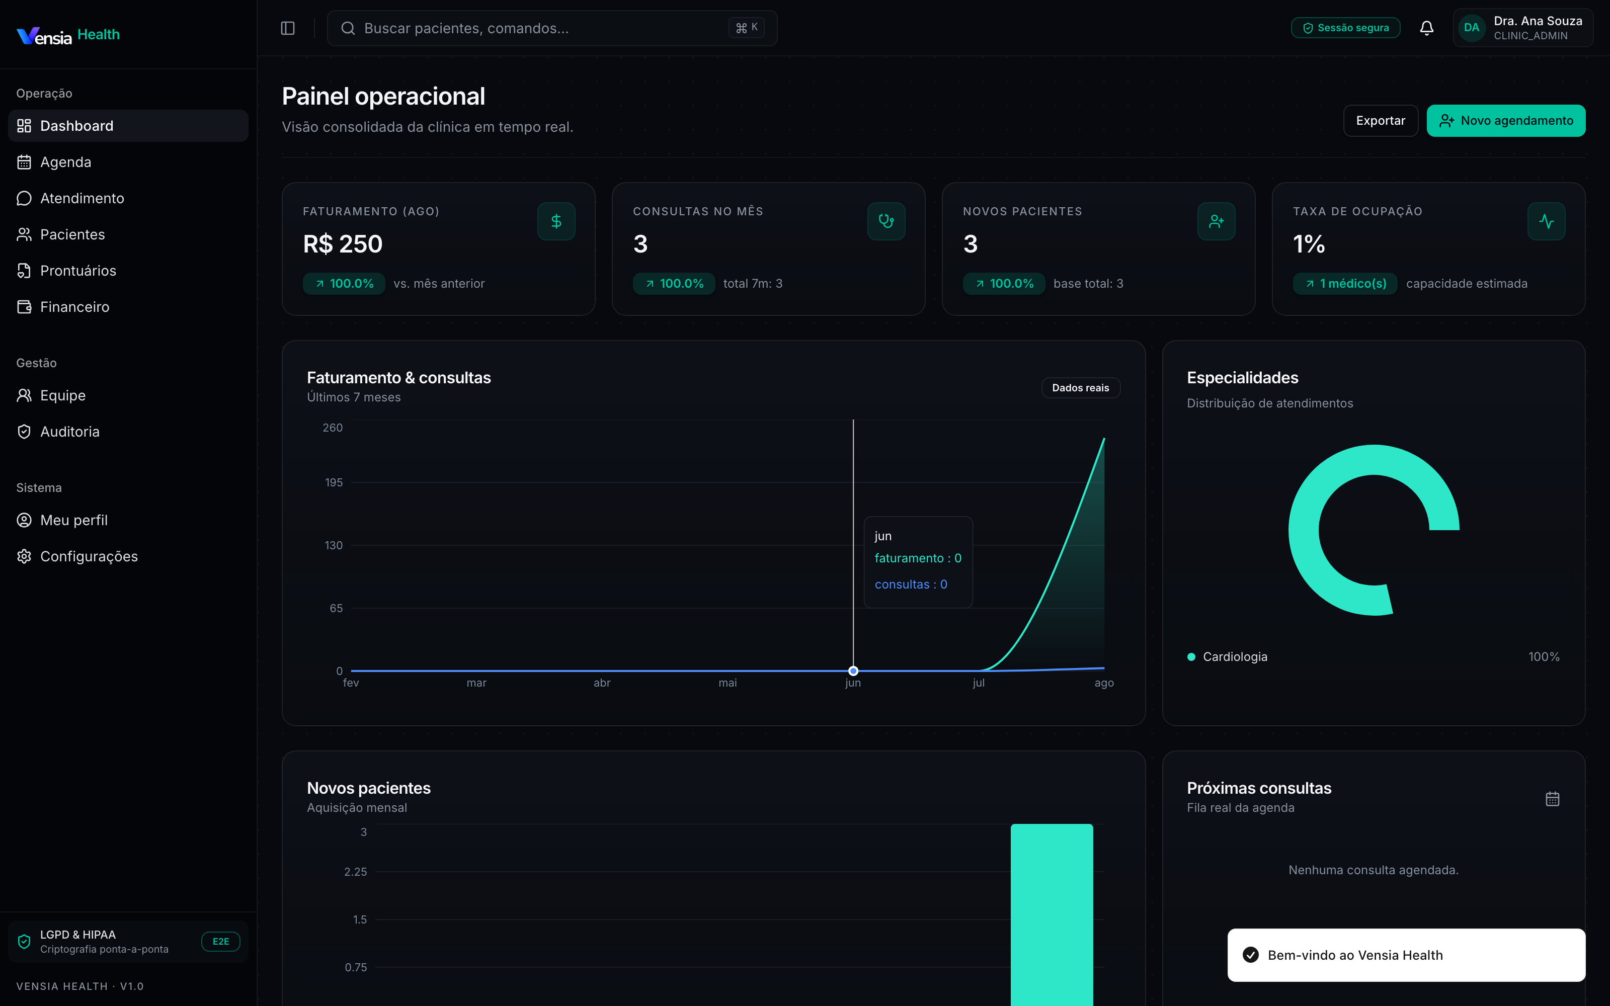Click the Pacientes people icon
Screen dimensions: 1610x1006
(24, 234)
